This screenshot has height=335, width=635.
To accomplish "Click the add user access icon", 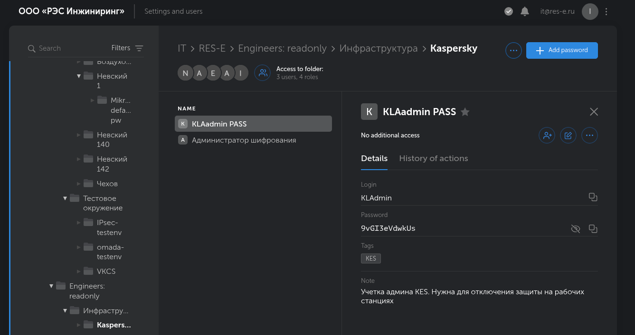I will (x=547, y=136).
